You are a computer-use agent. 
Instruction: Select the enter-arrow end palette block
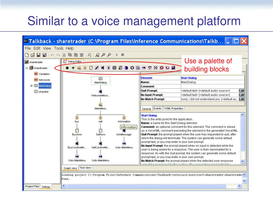click(x=173, y=68)
